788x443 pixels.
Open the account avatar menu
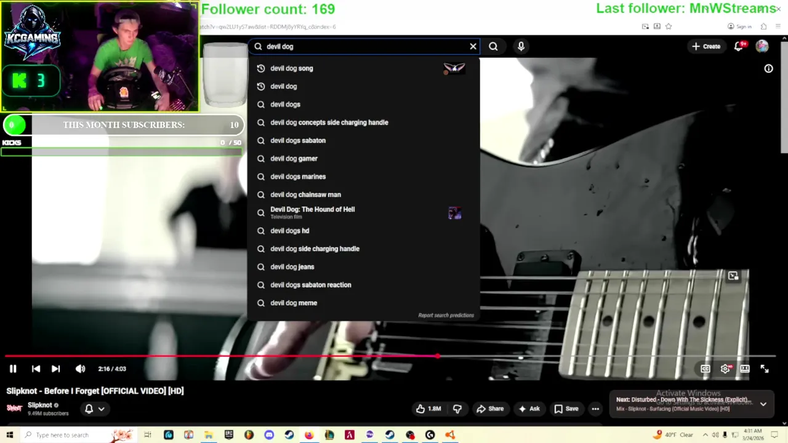[762, 46]
